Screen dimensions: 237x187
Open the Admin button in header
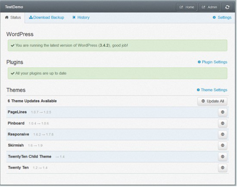tap(209, 7)
